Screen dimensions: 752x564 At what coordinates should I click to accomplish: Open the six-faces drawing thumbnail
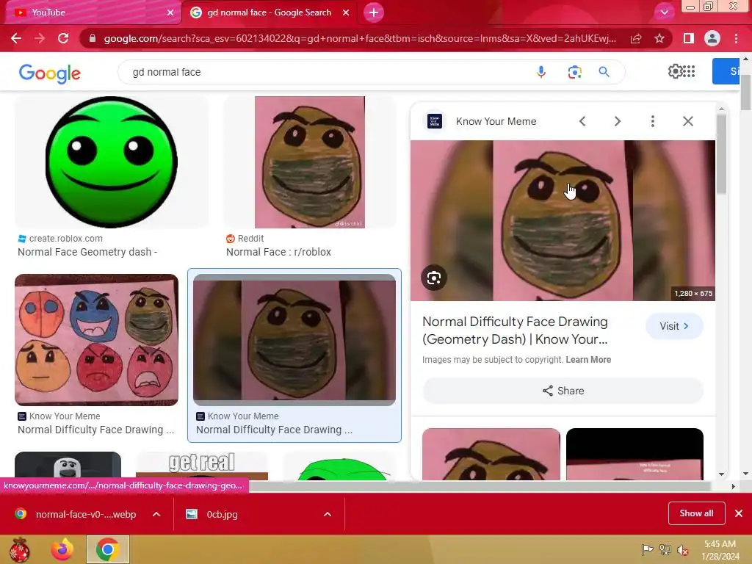pyautogui.click(x=96, y=340)
